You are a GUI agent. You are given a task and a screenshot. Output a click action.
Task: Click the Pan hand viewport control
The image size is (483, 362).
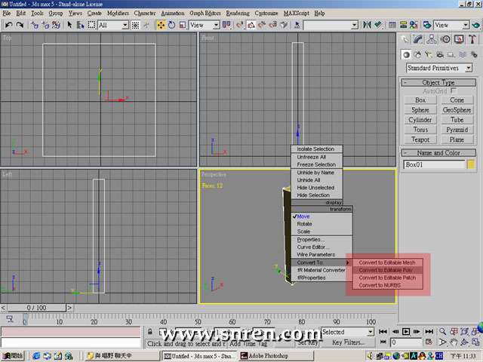tap(454, 342)
